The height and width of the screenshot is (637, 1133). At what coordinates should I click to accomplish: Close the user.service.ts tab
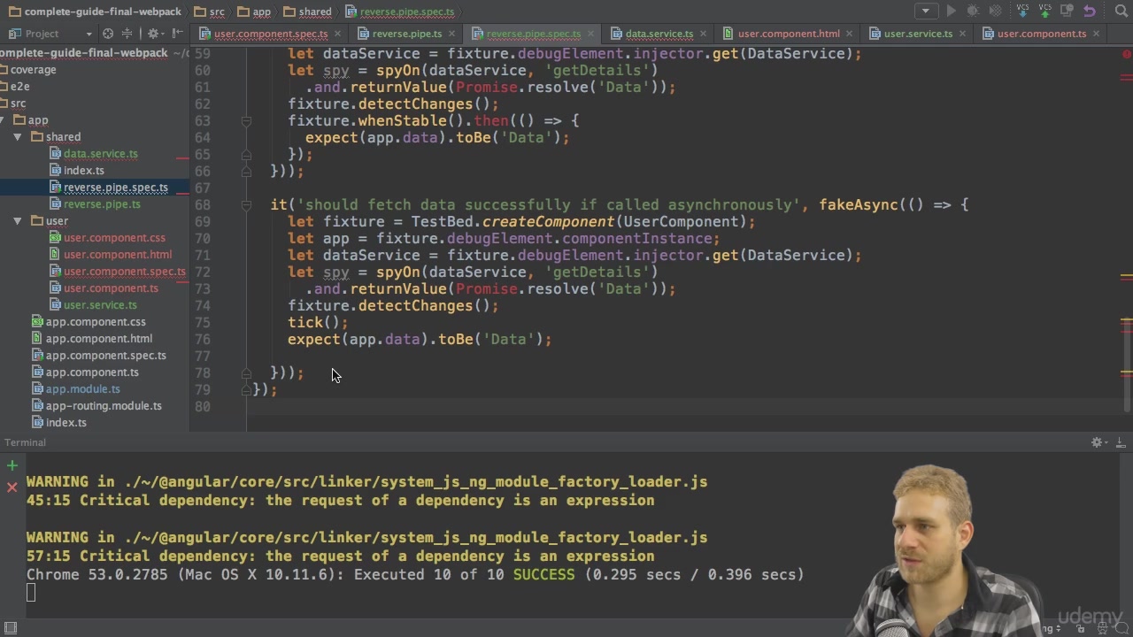click(962, 34)
